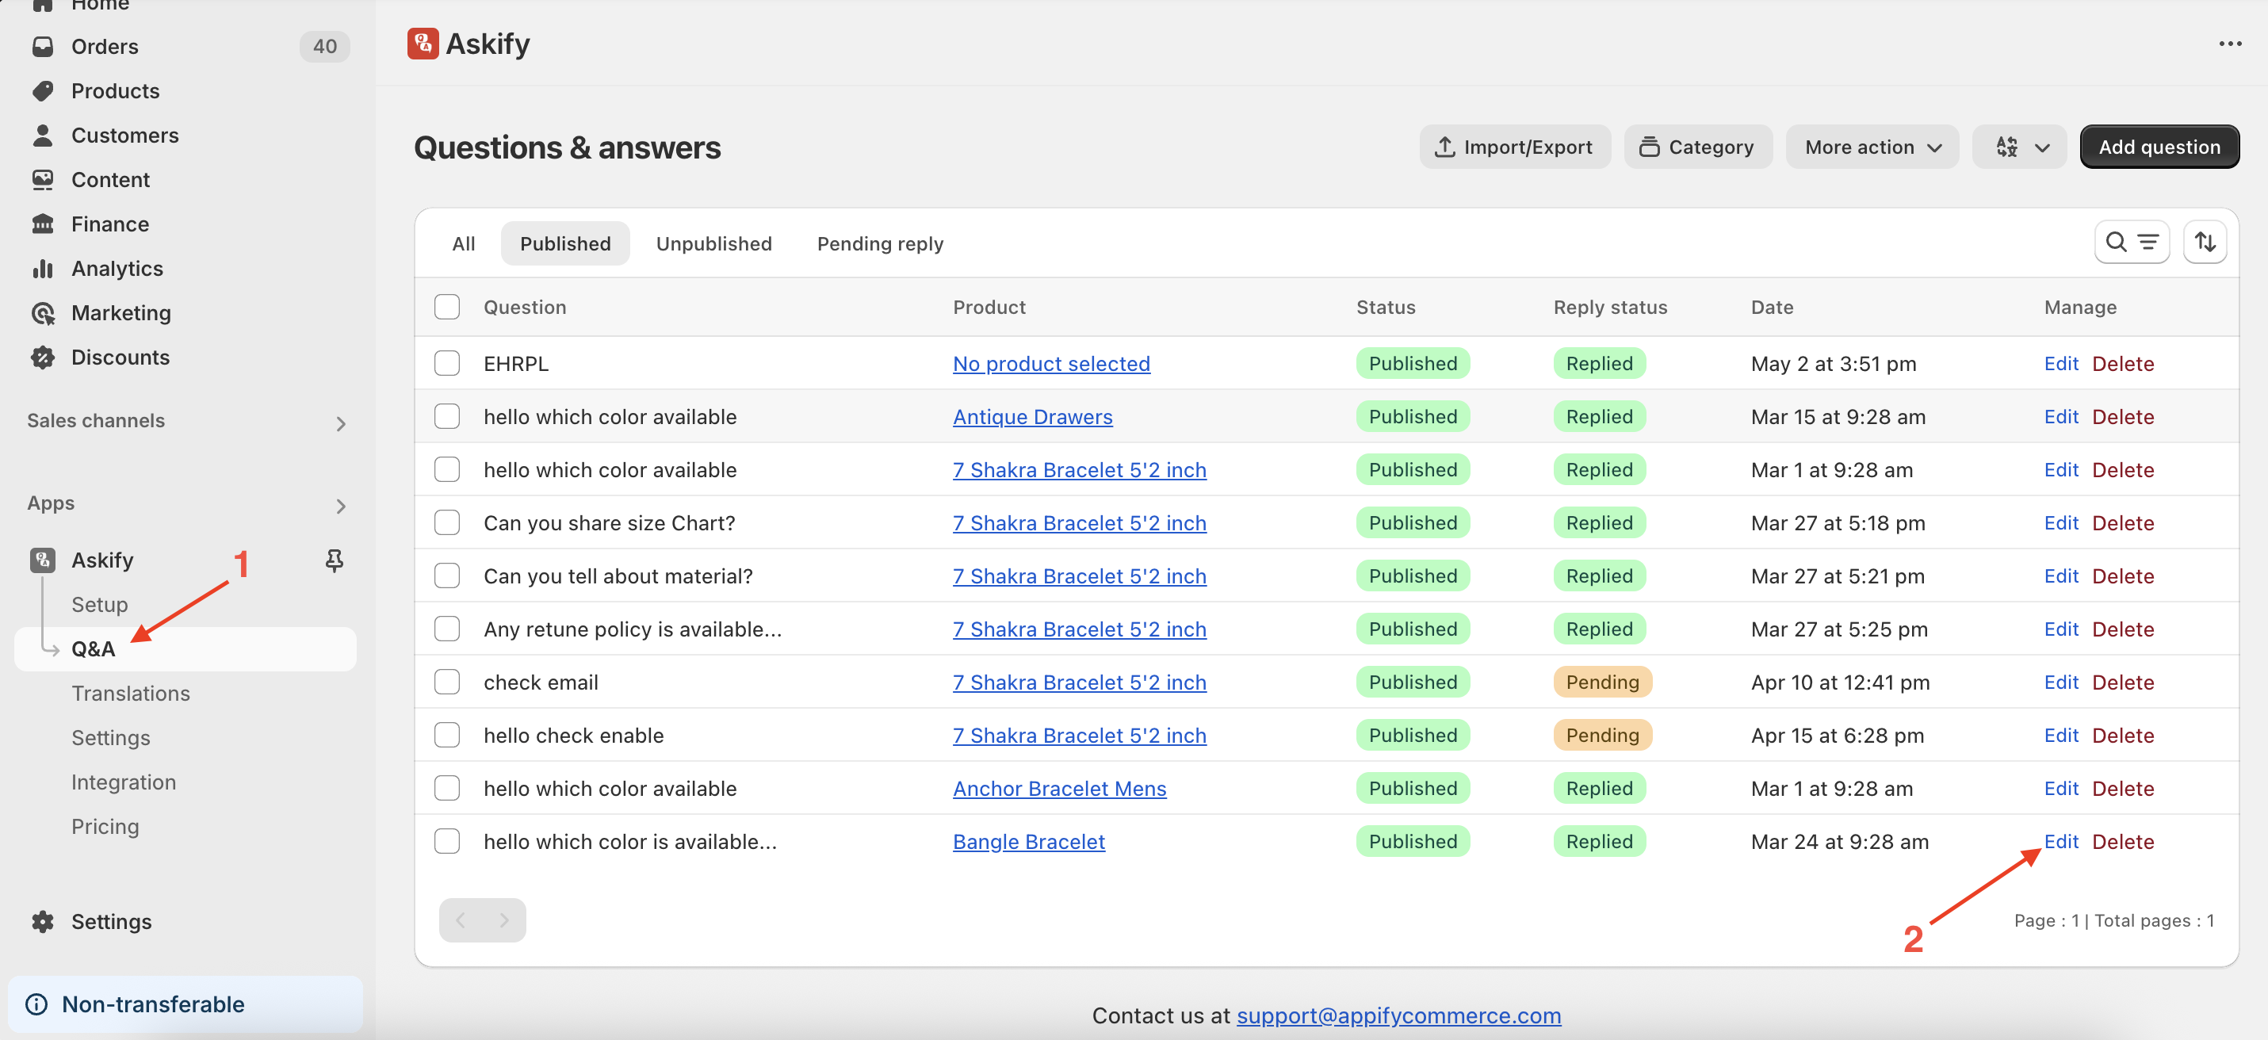This screenshot has height=1040, width=2268.
Task: Select the check email row checkbox
Action: point(447,682)
